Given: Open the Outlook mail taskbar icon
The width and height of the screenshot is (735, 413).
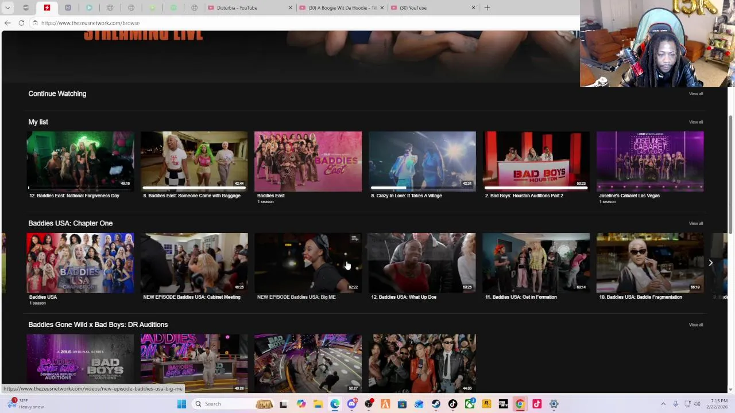Looking at the screenshot, I should [x=419, y=404].
